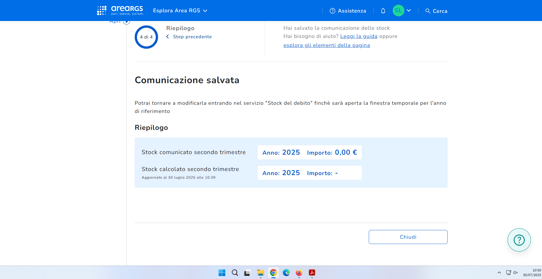Viewport: 542px width, 279px height.
Task: Open the notifications bell
Action: pyautogui.click(x=383, y=11)
